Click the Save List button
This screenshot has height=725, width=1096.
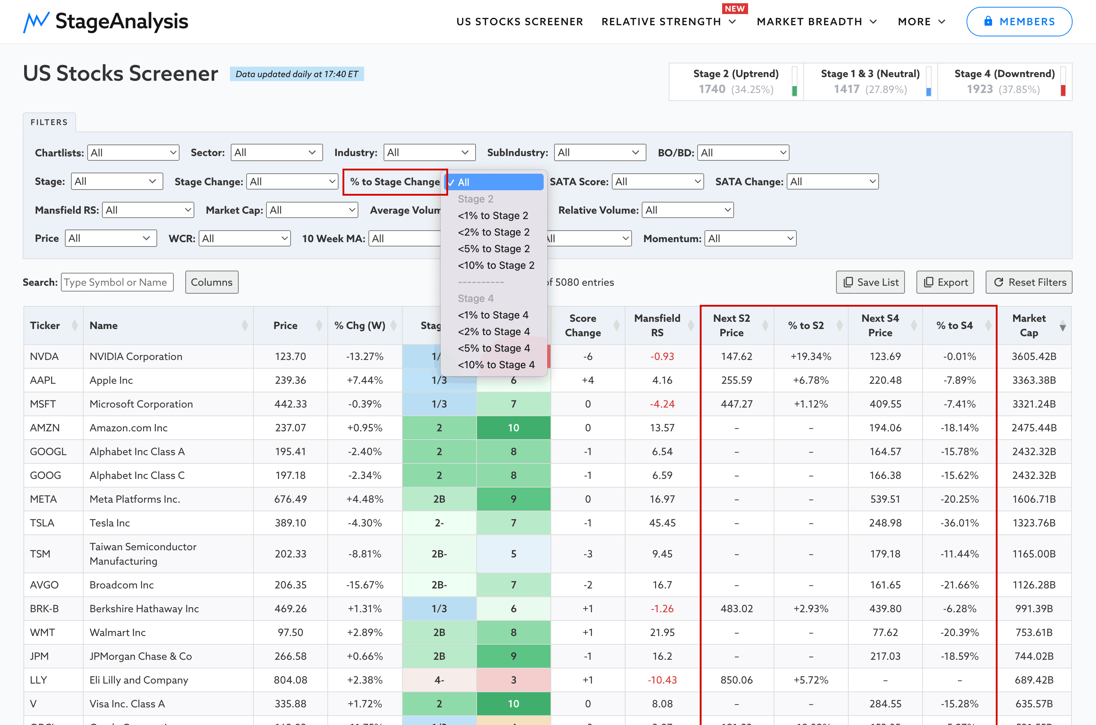click(x=871, y=282)
